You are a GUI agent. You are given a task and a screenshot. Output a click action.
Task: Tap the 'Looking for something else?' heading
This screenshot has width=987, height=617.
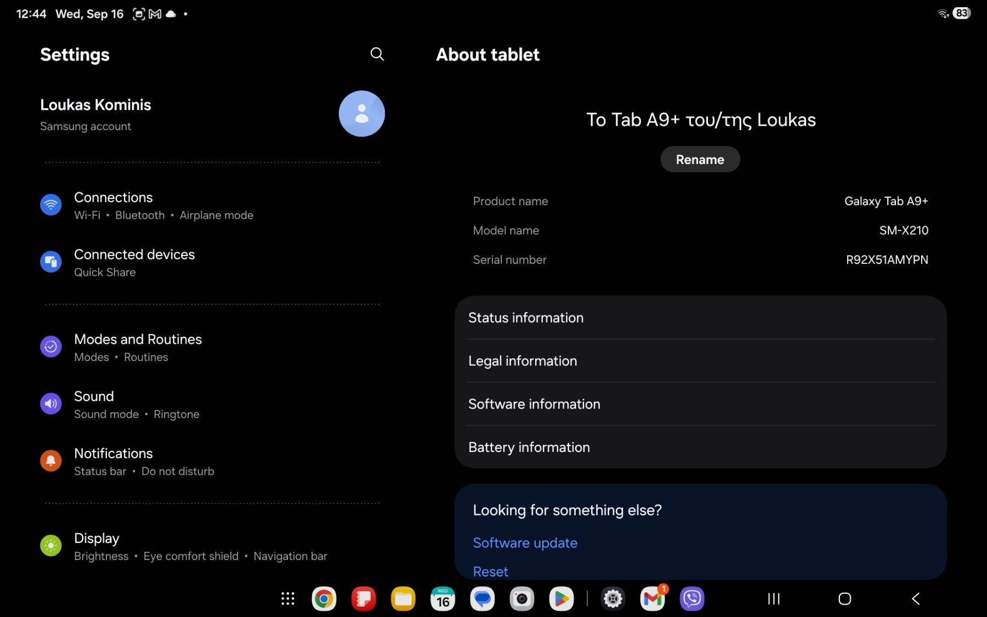coord(567,510)
